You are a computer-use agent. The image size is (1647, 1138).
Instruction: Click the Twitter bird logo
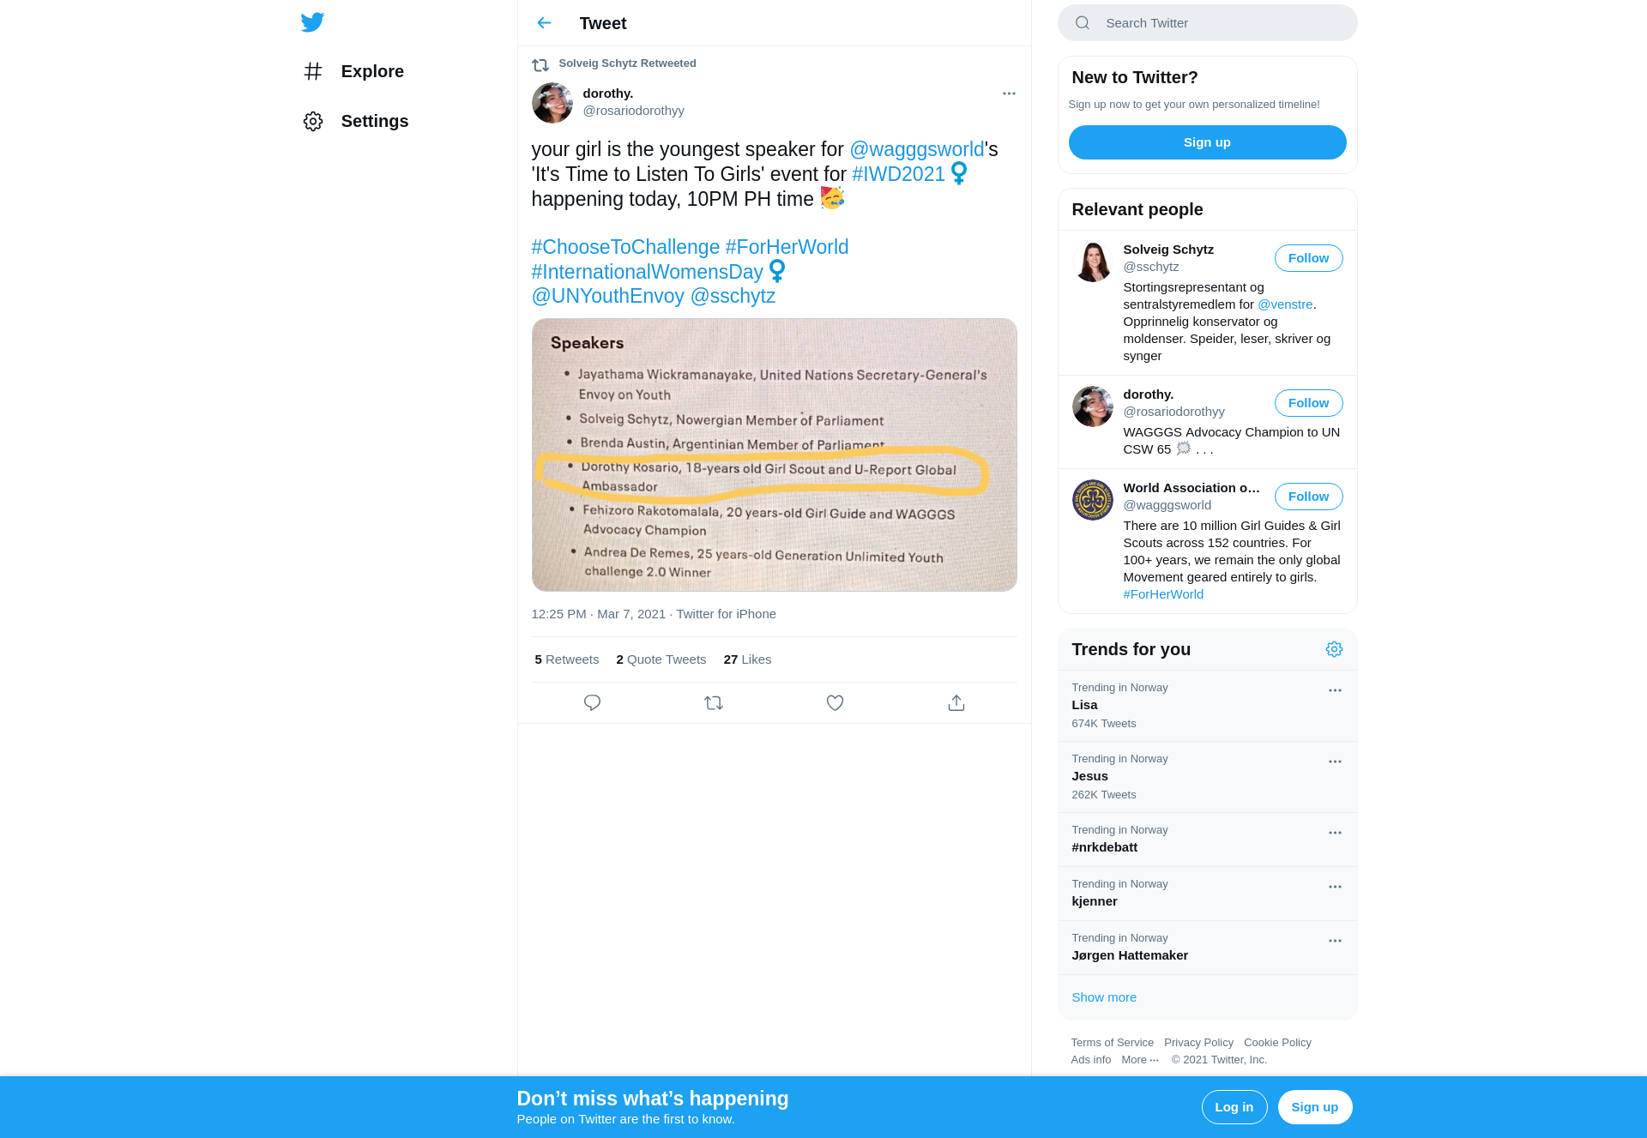(x=312, y=22)
